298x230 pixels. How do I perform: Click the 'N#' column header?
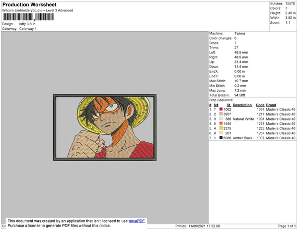point(216,105)
